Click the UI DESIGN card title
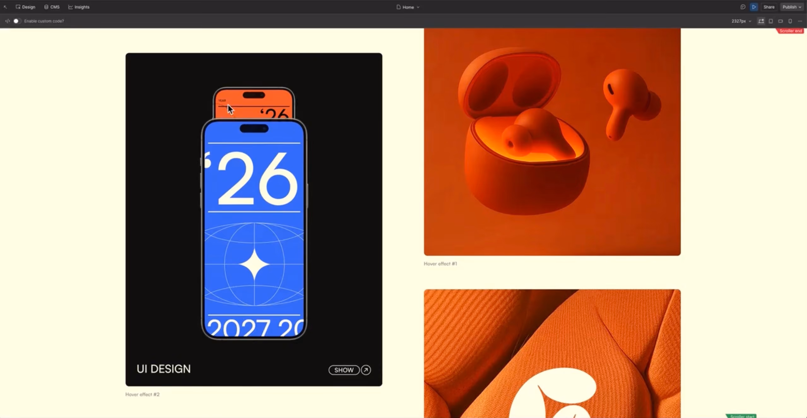 point(164,369)
